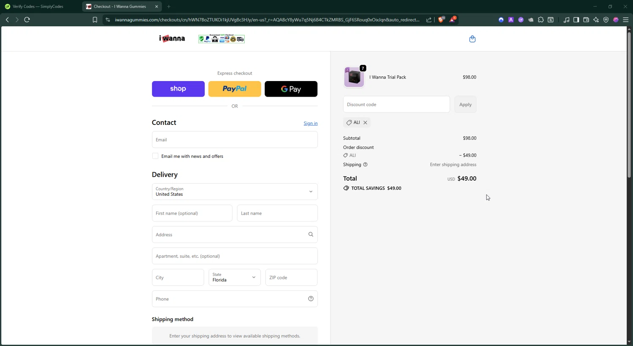Screen dimensions: 633x346
Task: Click the First name field
Action: coord(192,213)
